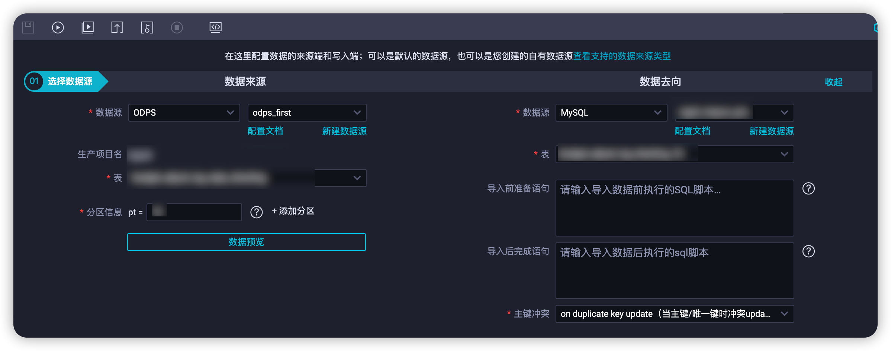Screen dimensions: 891x351
Task: Open the 主键冲突 conflict strategy dropdown
Action: click(x=674, y=313)
